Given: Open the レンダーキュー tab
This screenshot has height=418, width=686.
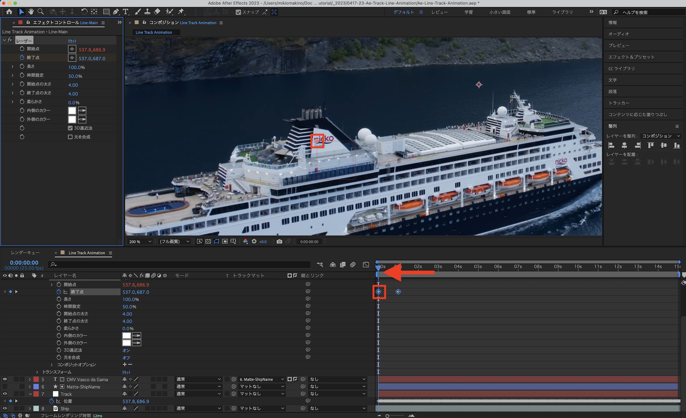Looking at the screenshot, I should point(25,253).
